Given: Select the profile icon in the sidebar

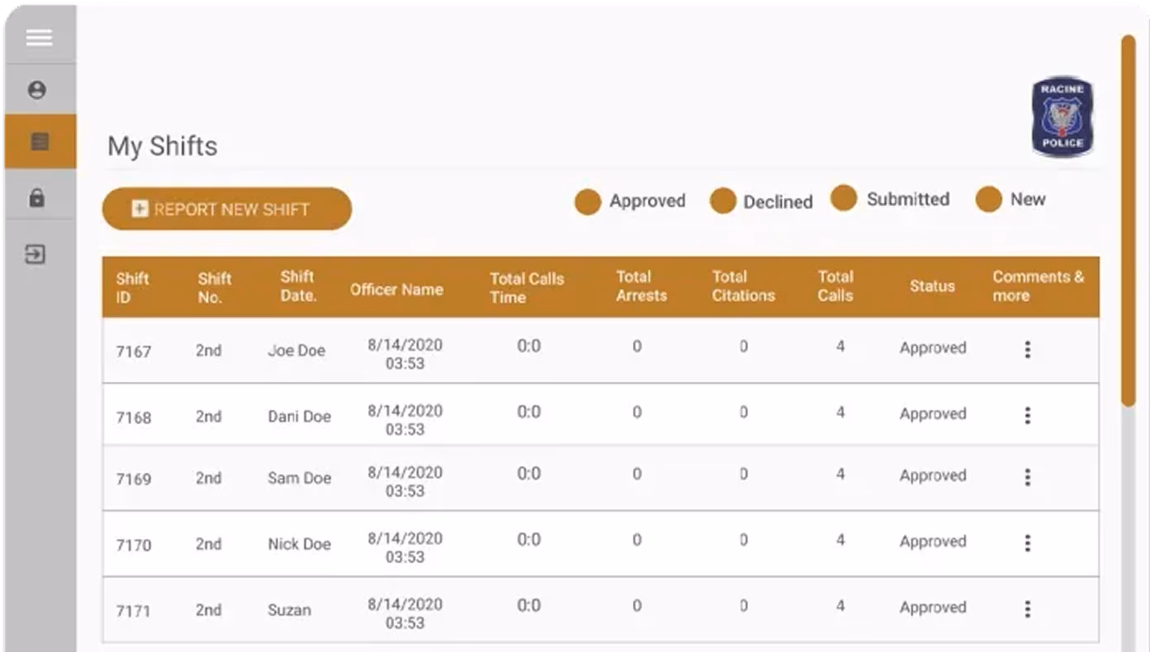Looking at the screenshot, I should point(37,90).
